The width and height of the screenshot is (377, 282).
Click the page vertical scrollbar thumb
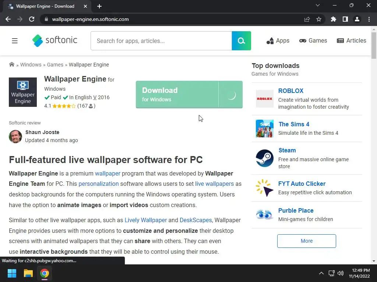coord(374,46)
